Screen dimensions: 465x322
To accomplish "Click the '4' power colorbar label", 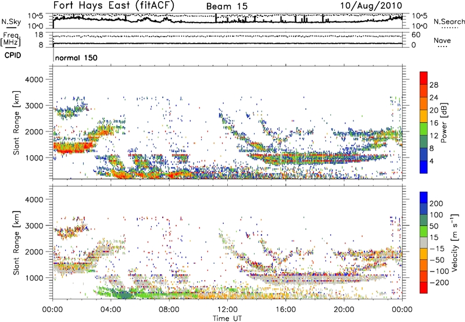I will (431, 162).
